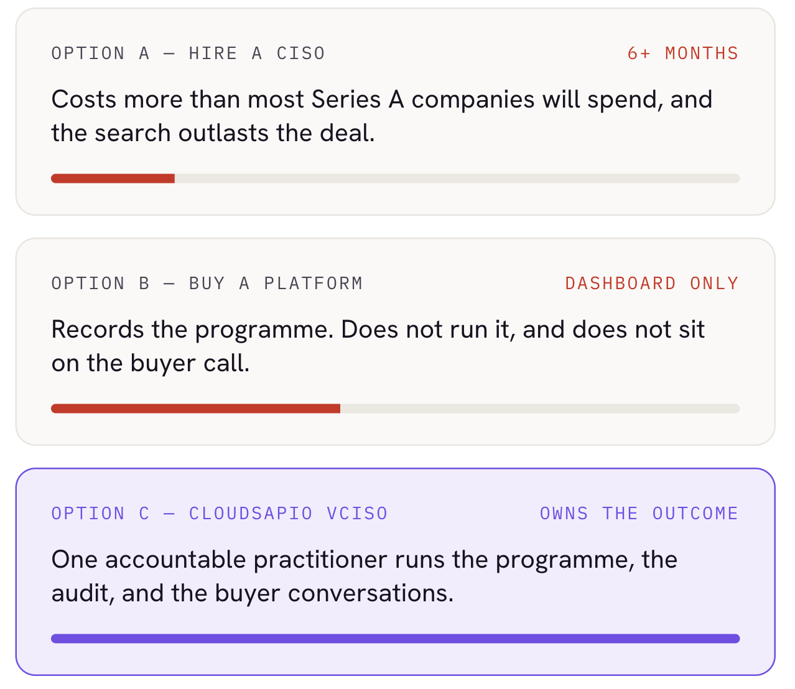Click the words "audit, and the buyer conversations"

252,593
